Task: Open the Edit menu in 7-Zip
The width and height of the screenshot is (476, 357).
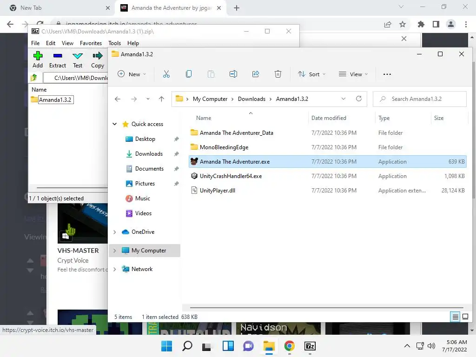Action: click(50, 43)
